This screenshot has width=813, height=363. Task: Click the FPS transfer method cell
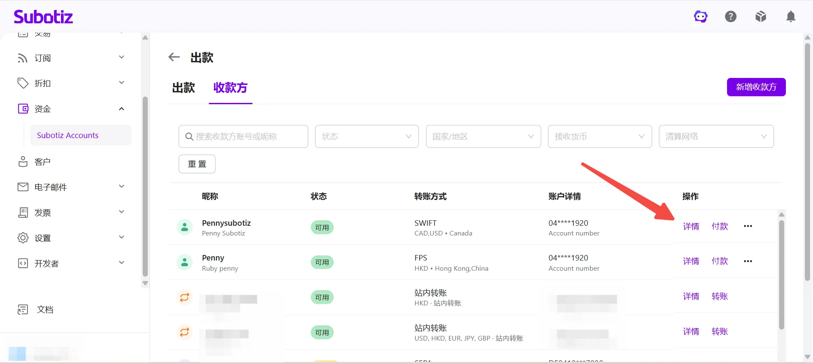451,263
